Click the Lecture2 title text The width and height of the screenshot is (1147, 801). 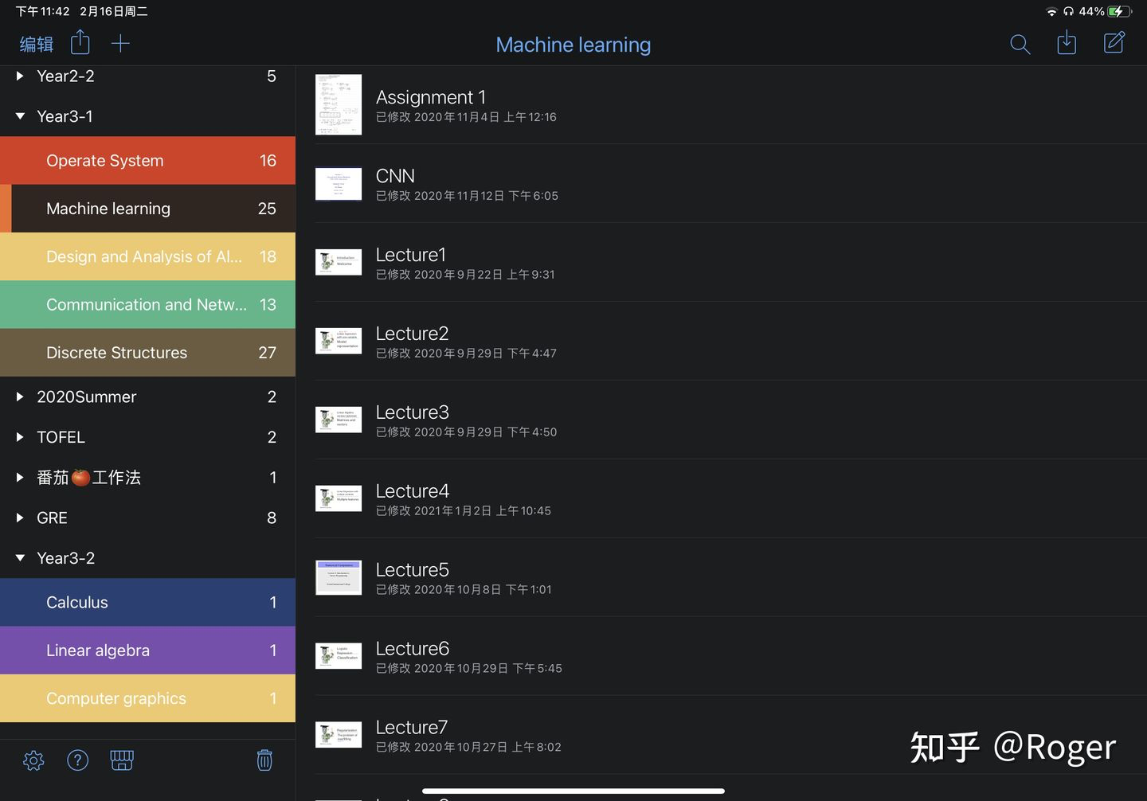pos(413,334)
